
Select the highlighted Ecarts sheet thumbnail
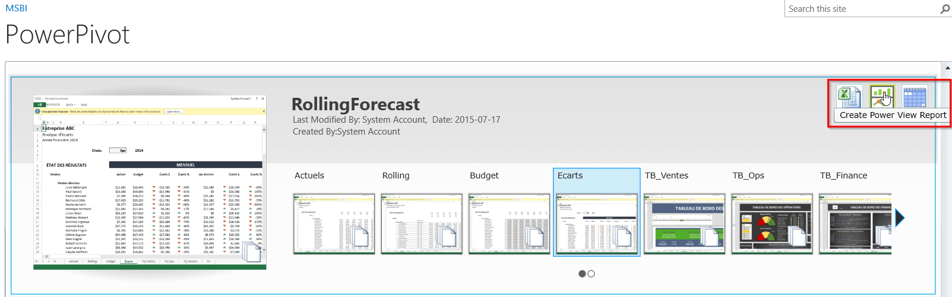[597, 223]
